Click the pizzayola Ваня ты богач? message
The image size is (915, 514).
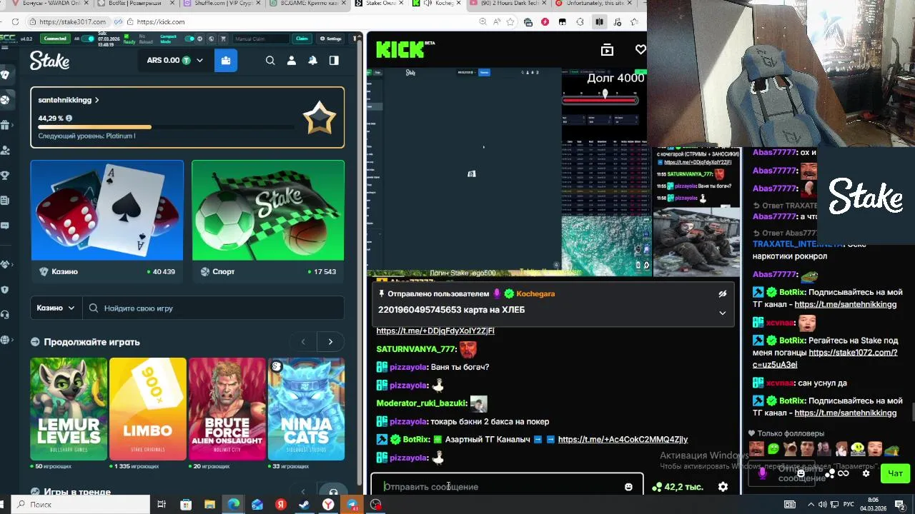[x=433, y=367]
